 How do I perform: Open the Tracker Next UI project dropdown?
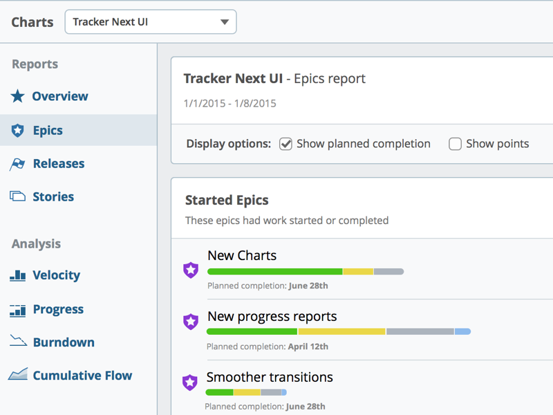[151, 22]
